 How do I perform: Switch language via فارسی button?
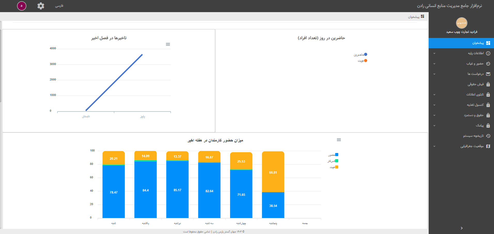pos(59,6)
